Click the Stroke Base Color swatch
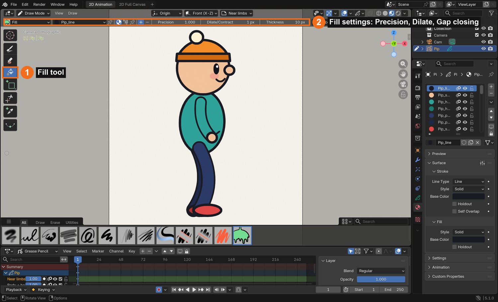Screen dimensions: 498x302 469,197
